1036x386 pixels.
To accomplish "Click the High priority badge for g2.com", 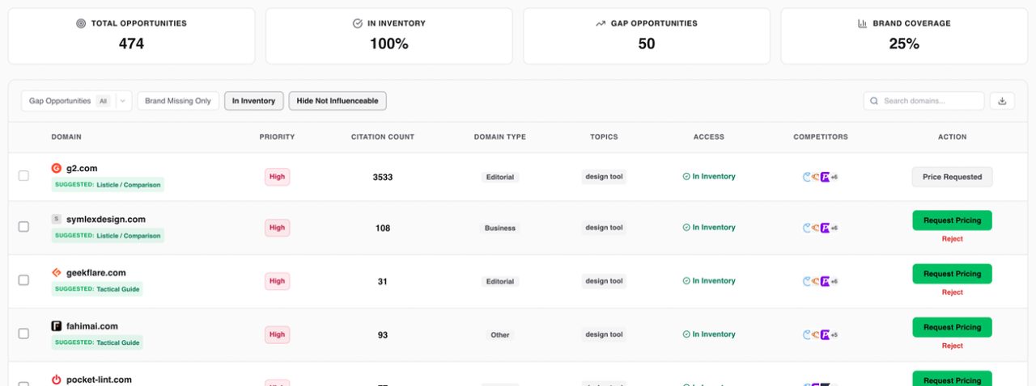I will click(x=277, y=177).
